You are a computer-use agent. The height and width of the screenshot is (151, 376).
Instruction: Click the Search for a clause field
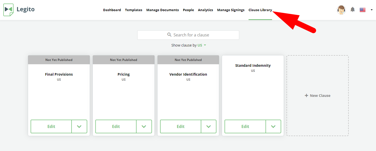(x=188, y=35)
